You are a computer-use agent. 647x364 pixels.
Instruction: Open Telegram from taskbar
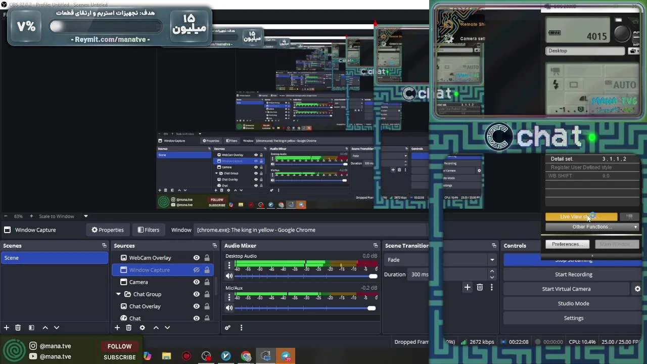[286, 356]
